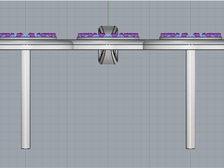The image size is (224, 168).
Task: Pick the left purple gem cluster
Action: pyautogui.click(x=28, y=35)
